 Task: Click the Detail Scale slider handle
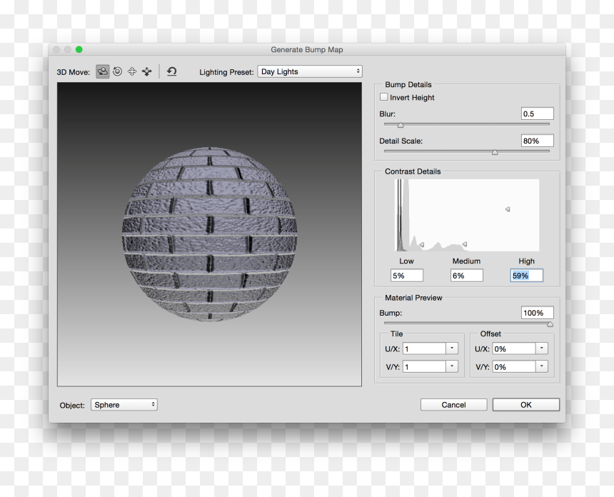click(x=495, y=152)
